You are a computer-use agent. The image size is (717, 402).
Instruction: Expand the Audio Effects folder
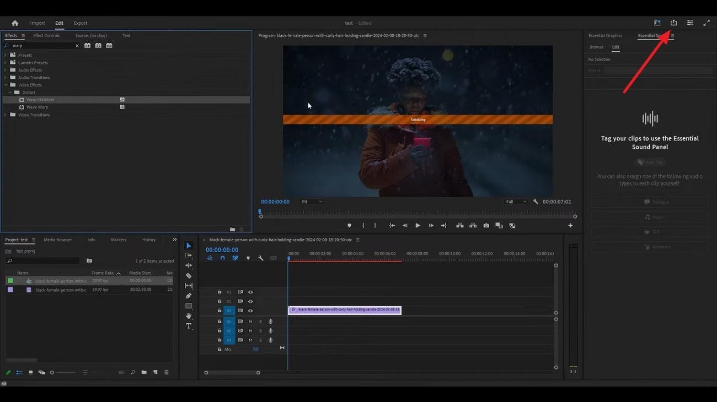[x=6, y=70]
